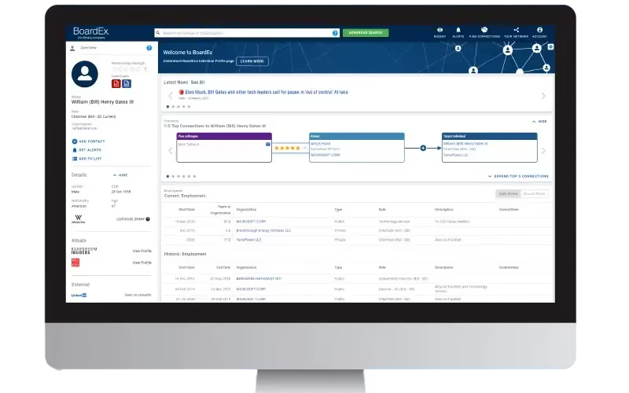Show previous news headline arrow
This screenshot has height=393, width=629.
[170, 96]
